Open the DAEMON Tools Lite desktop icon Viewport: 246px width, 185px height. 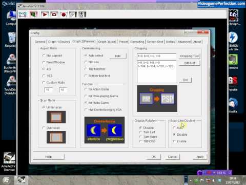coord(233,41)
